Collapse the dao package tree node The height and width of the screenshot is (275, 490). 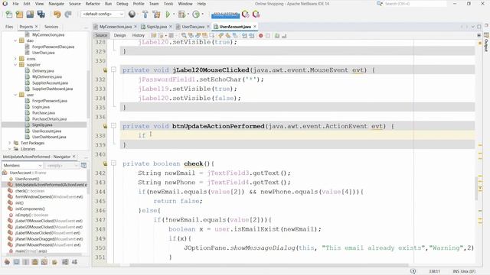[15, 40]
